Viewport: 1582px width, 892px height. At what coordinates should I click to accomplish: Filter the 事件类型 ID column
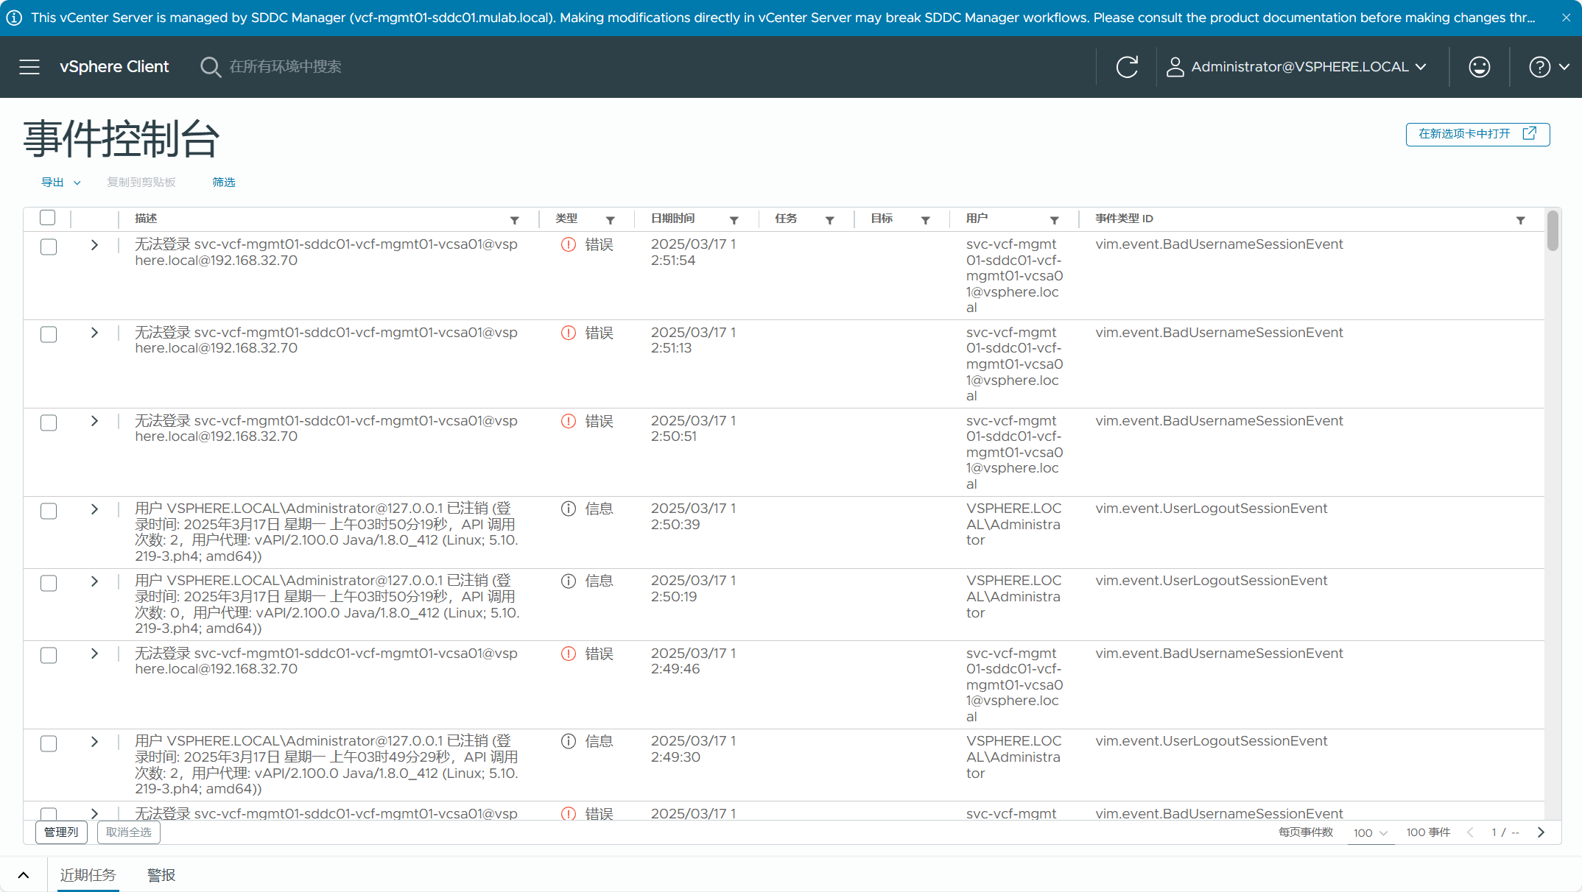1520,220
